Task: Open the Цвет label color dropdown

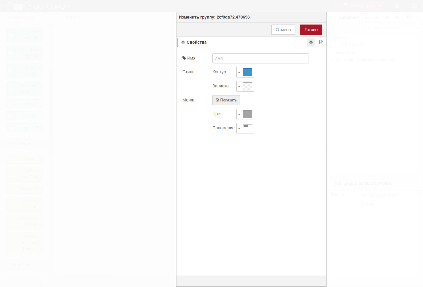Action: click(x=239, y=114)
